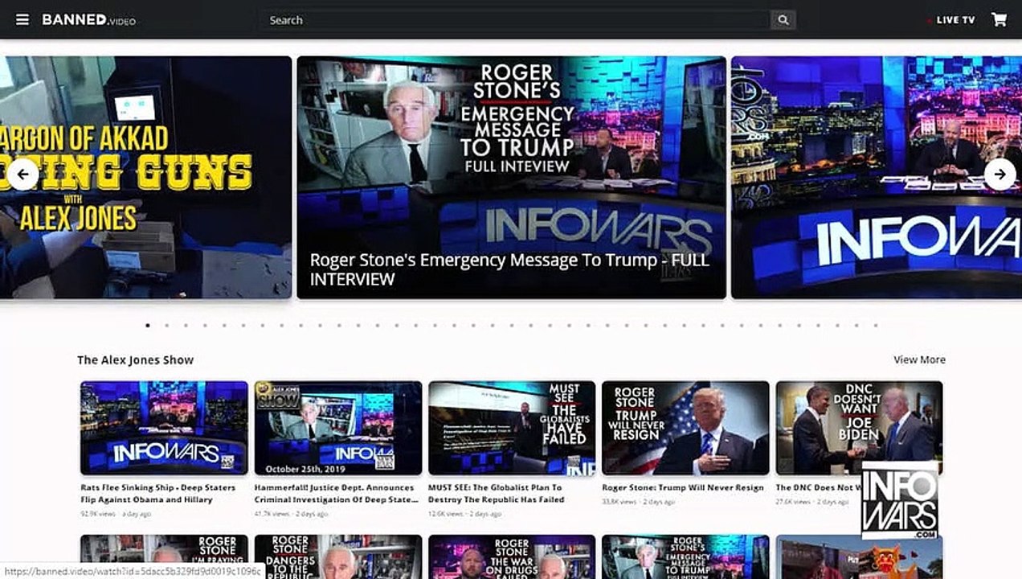1022x579 pixels.
Task: Open Roger Stone I'm Praying thumbnail
Action: pos(164,556)
